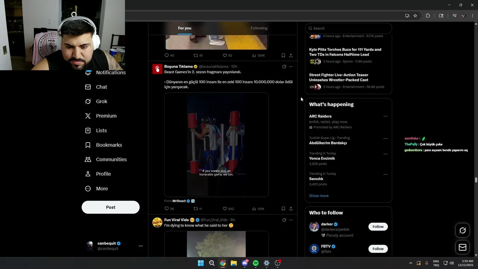This screenshot has width=478, height=269.
Task: Open the More menu in the sidebar
Action: pos(96,189)
